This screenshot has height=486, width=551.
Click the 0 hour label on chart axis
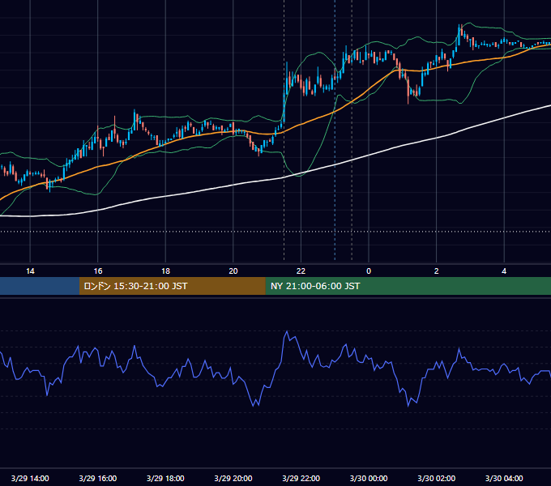[369, 271]
